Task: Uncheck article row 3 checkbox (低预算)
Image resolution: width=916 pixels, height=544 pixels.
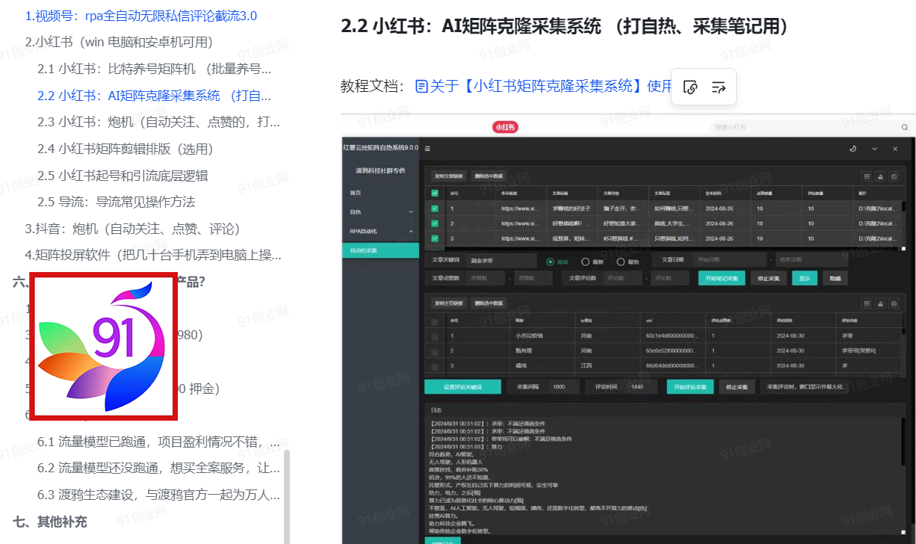Action: (x=436, y=238)
